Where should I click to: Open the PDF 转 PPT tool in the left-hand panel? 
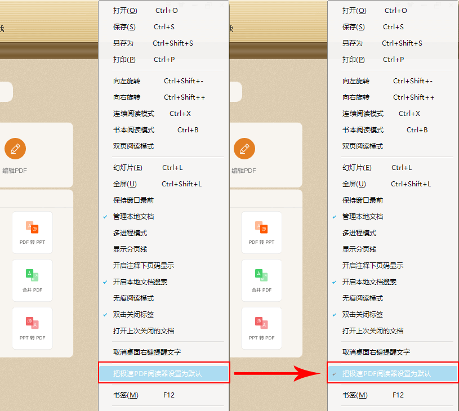[x=32, y=233]
